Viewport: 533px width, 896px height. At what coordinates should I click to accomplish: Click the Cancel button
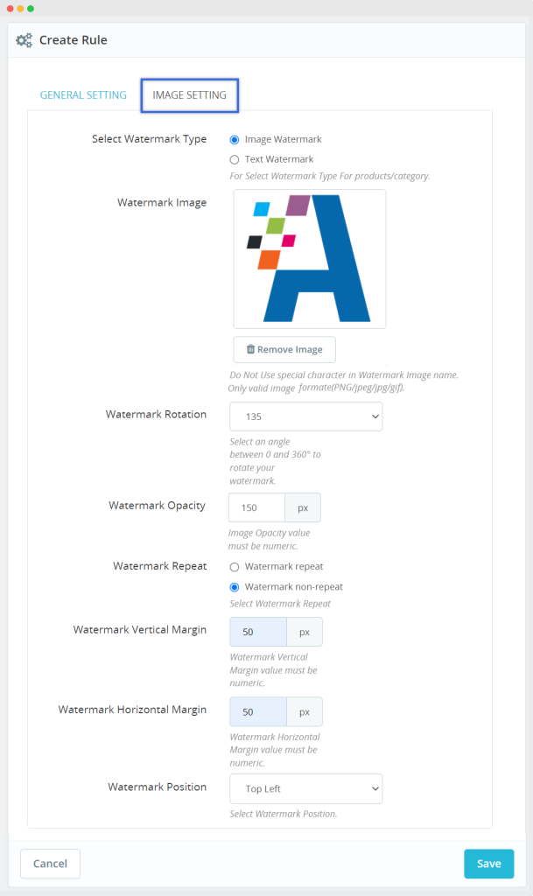50,864
